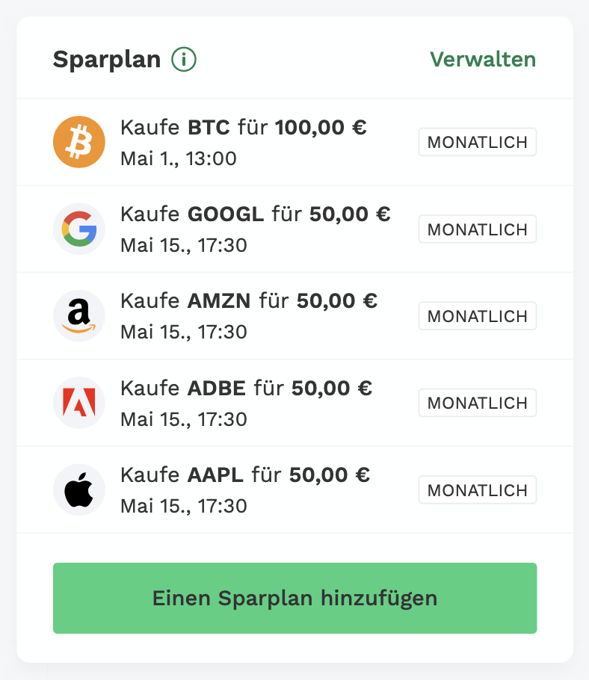Select the Kaufe AAPL savings plan text
The height and width of the screenshot is (680, 589).
point(245,475)
